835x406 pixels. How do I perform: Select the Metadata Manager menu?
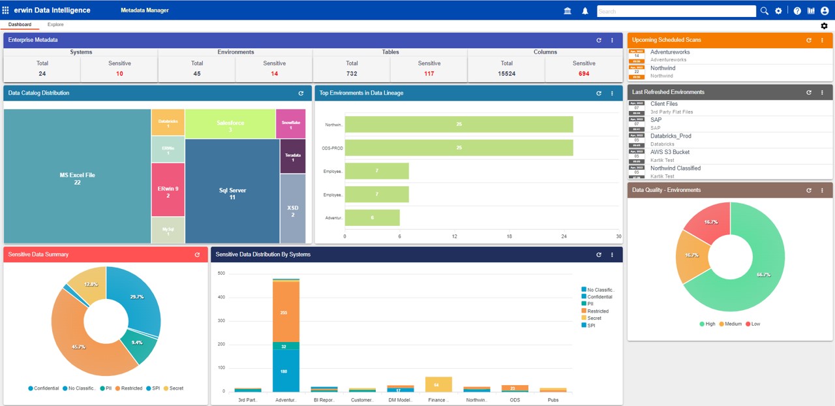(x=144, y=10)
